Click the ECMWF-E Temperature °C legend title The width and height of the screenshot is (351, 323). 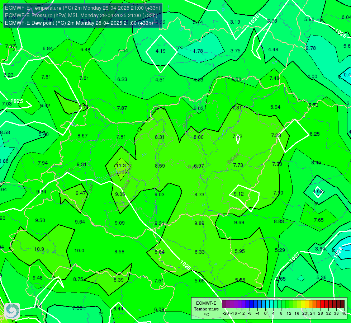click(206, 309)
